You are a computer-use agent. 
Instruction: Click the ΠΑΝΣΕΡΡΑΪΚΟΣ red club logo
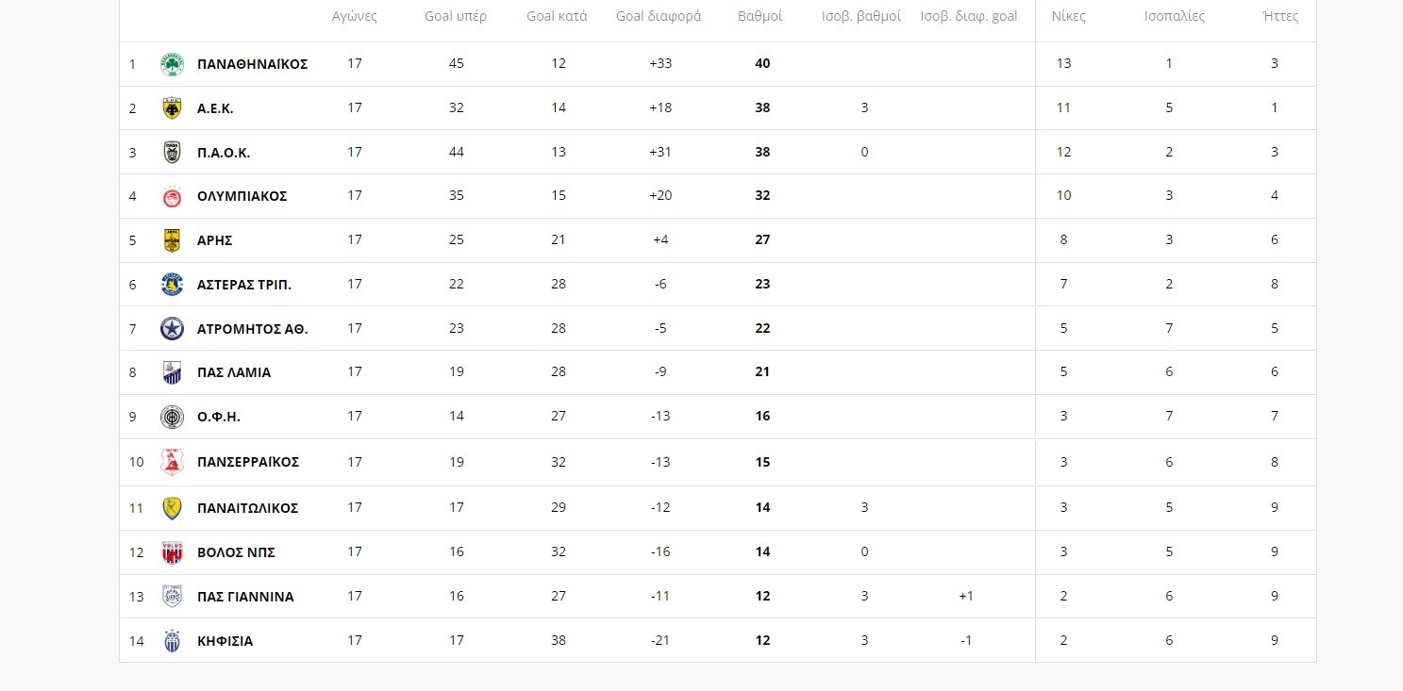tap(172, 462)
